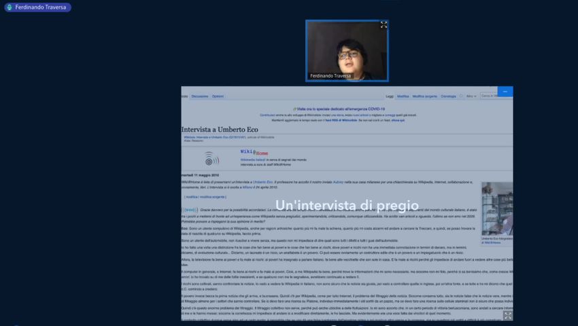The image size is (578, 326).
Task: Open the Wikimedia Italia link
Action: pos(253,160)
